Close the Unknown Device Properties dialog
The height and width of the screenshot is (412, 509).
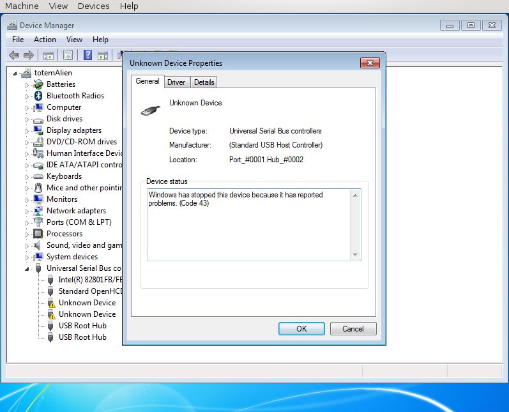tap(370, 63)
